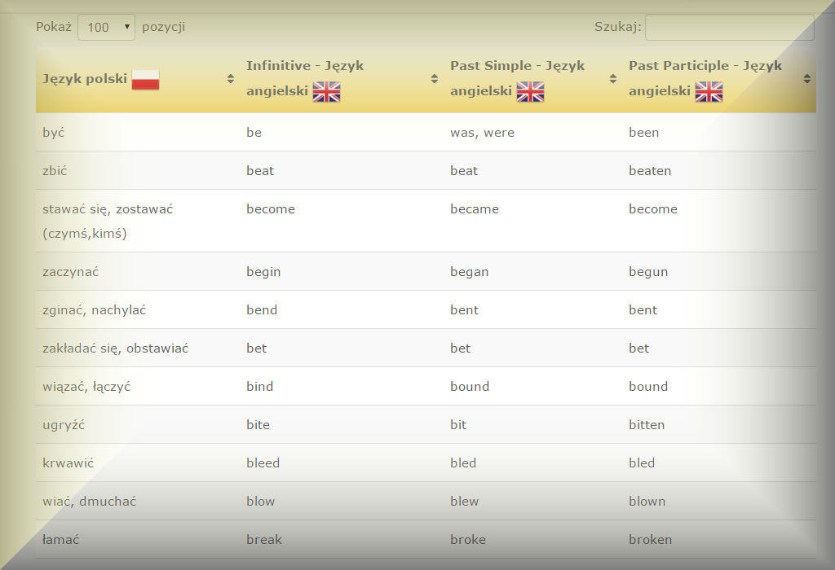Image resolution: width=835 pixels, height=570 pixels.
Task: Select the cell 'być'
Action: (138, 133)
